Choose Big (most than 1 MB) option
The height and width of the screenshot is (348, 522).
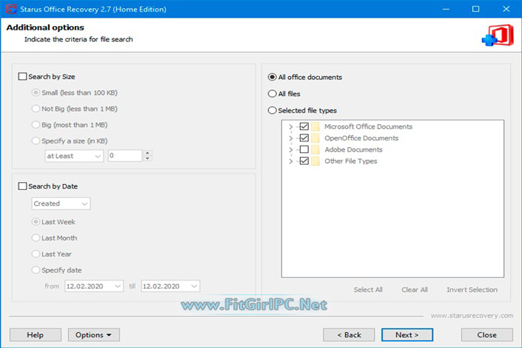click(x=36, y=125)
